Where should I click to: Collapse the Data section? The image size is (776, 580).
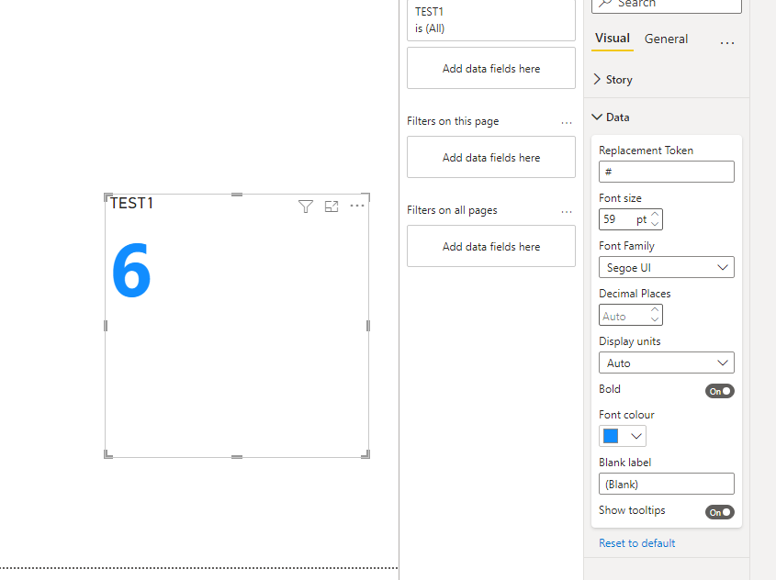pos(612,117)
